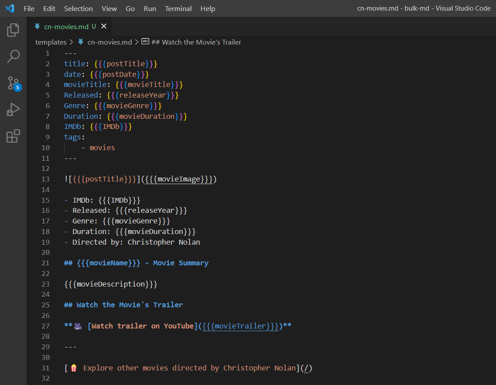Click line number 1 in the gutter

47,53
